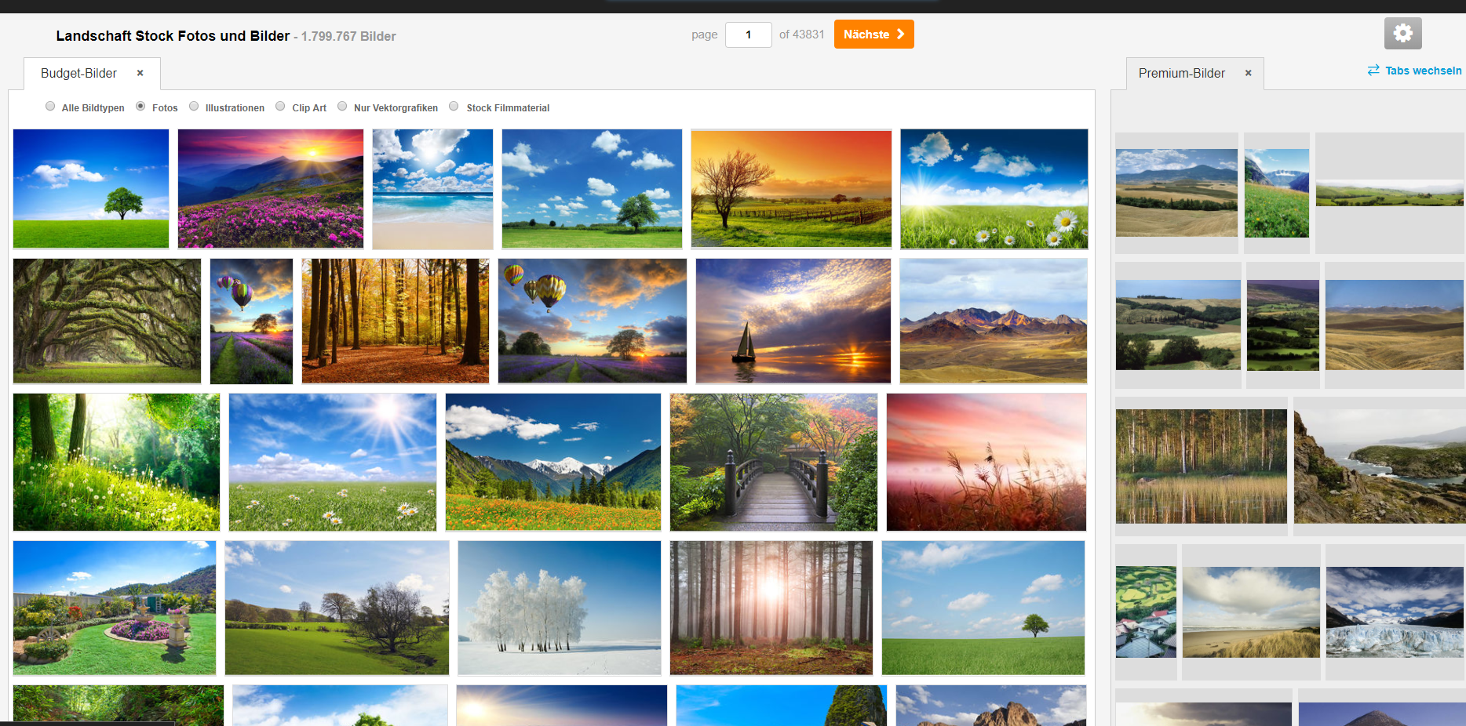Select the Clip Art radio button

280,107
